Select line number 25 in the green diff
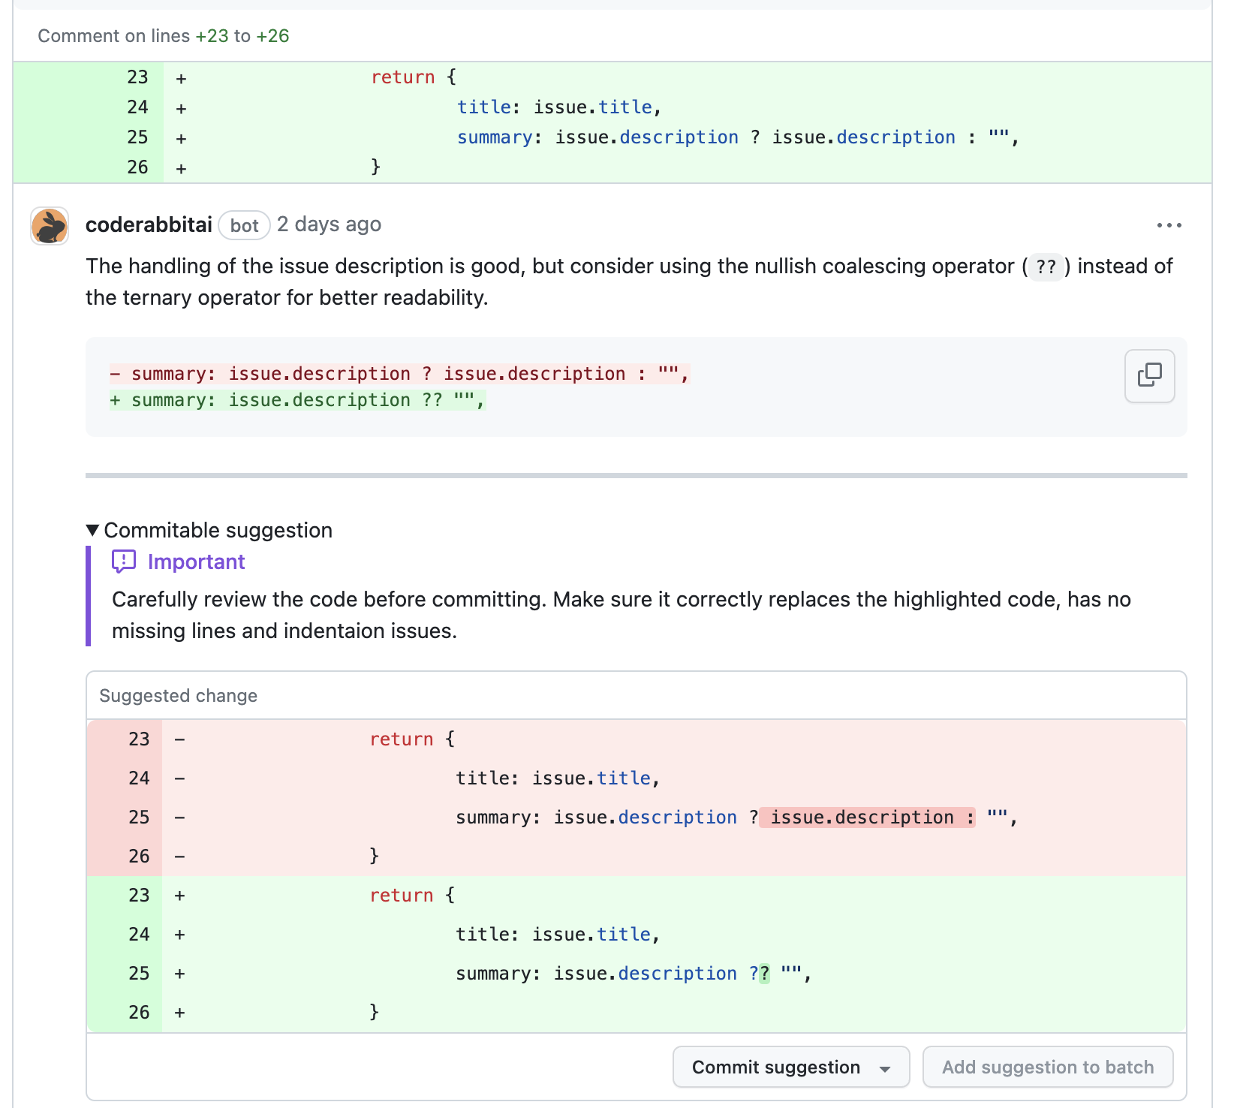This screenshot has height=1108, width=1234. [x=137, y=137]
